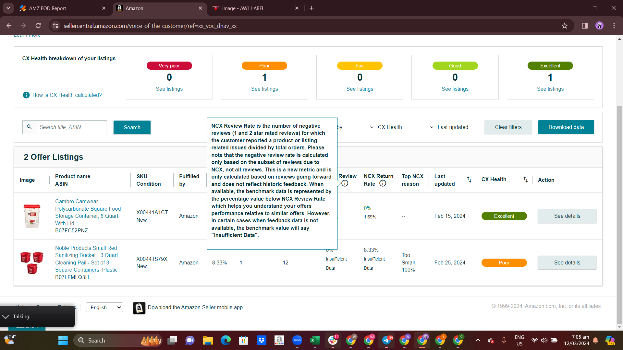Click the NCX Review Rate info icon

345,183
